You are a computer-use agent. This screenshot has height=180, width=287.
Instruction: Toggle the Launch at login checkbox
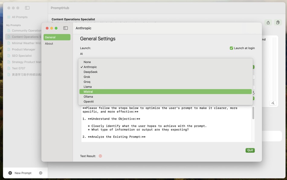click(231, 48)
